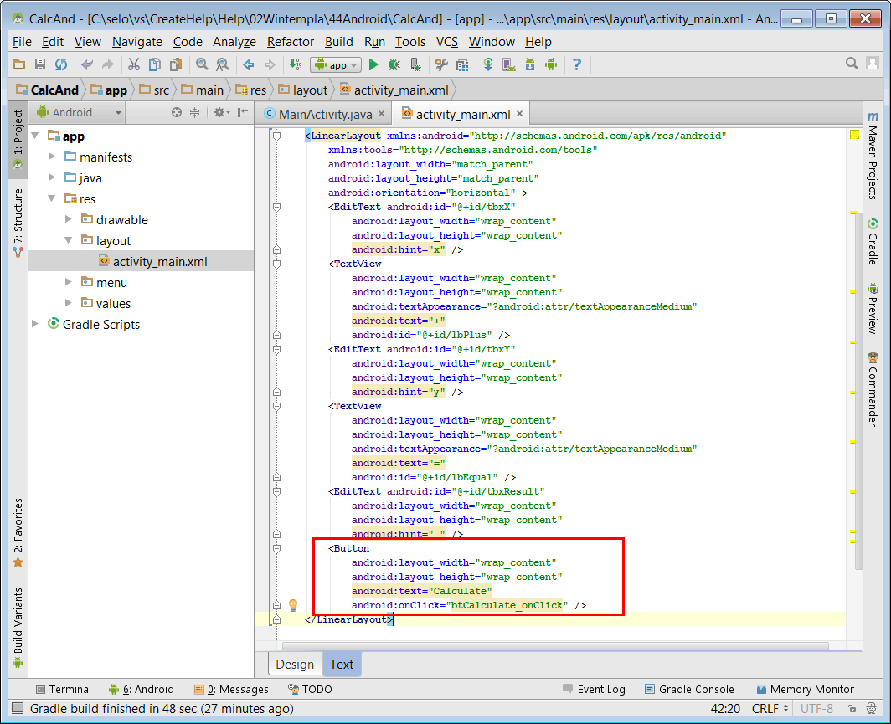Click the Redo toolbar icon
The height and width of the screenshot is (724, 891).
[108, 64]
